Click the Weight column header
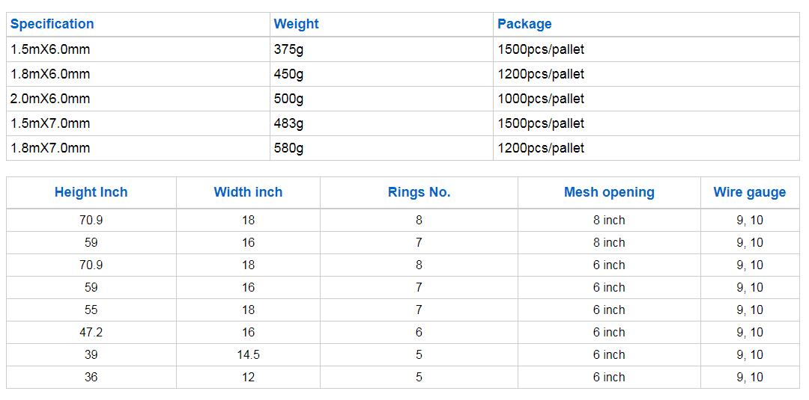The width and height of the screenshot is (809, 400). tap(381, 24)
